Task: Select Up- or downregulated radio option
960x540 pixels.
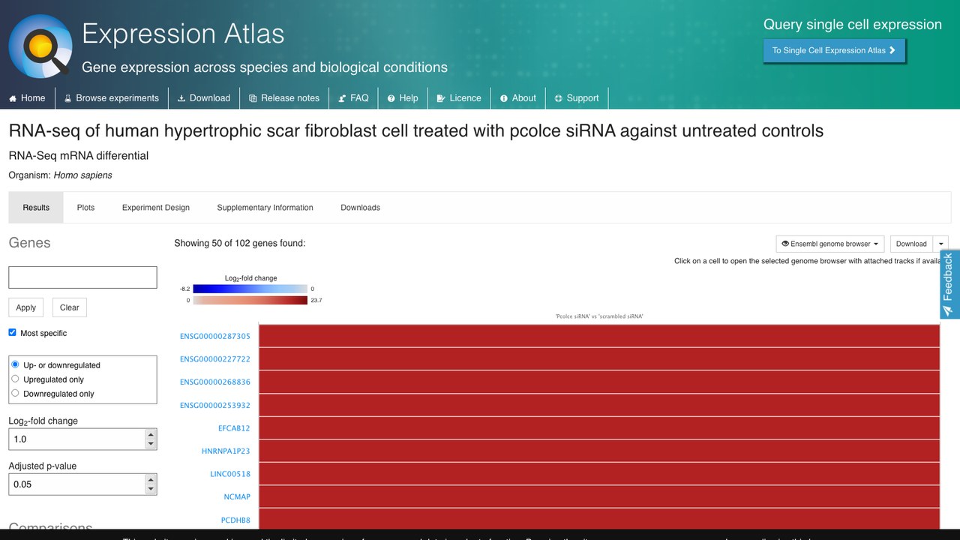Action: click(15, 364)
